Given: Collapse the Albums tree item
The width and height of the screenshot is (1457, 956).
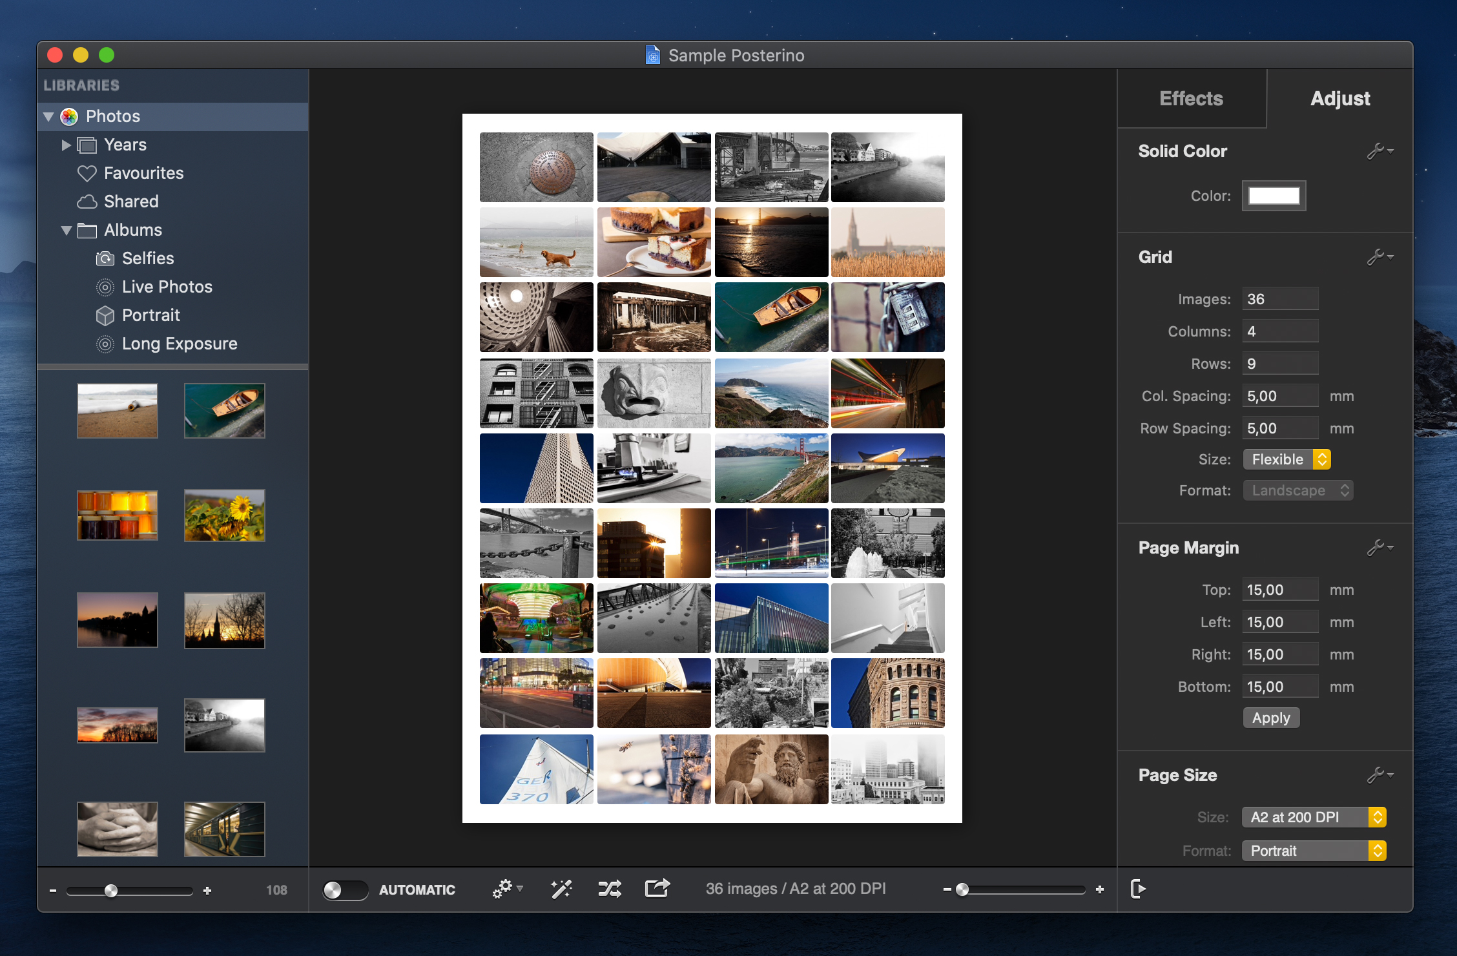Looking at the screenshot, I should 66,230.
